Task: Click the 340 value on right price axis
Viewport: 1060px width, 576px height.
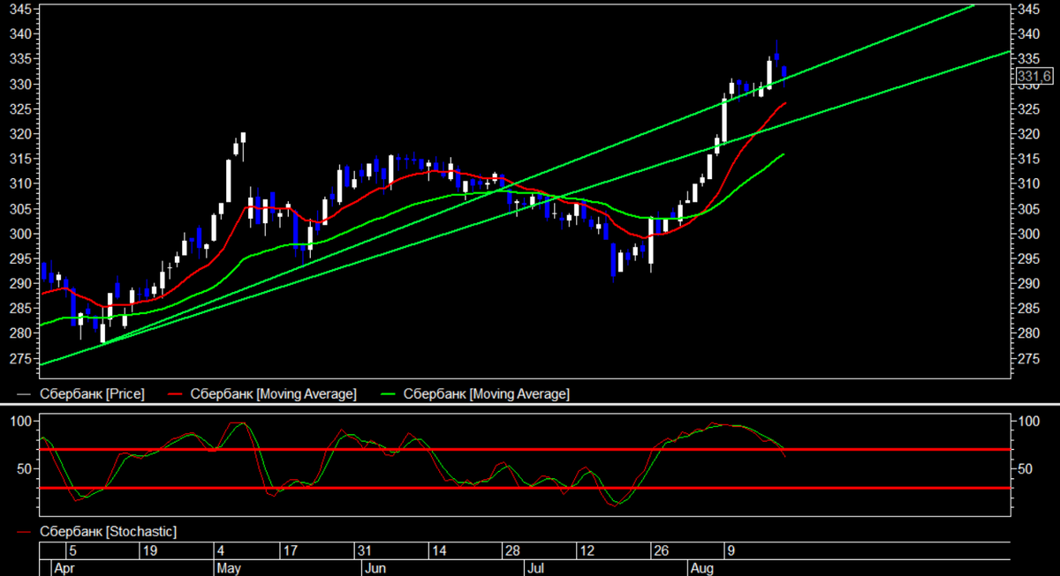Action: pos(1028,34)
